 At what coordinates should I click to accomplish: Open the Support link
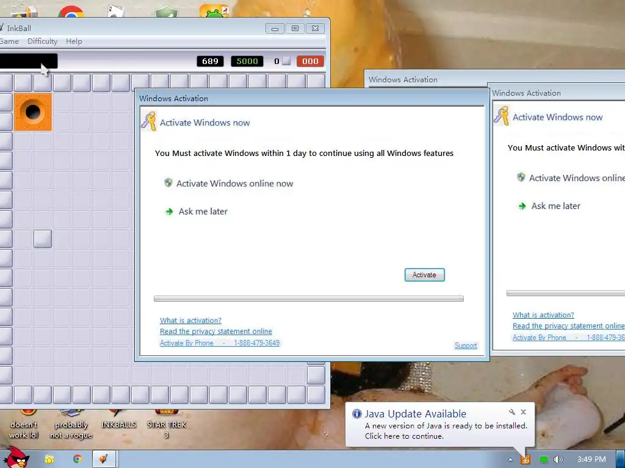click(466, 346)
